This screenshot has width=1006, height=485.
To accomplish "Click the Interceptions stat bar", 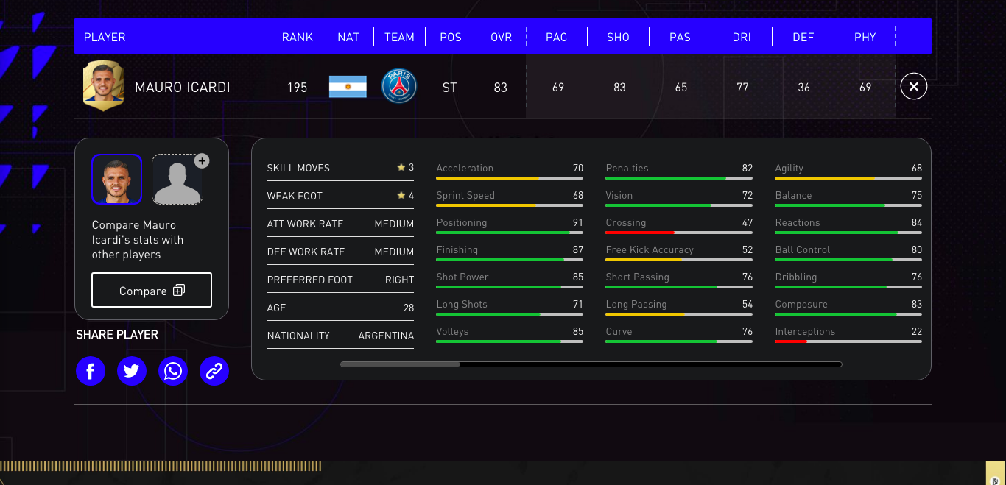I will 848,341.
